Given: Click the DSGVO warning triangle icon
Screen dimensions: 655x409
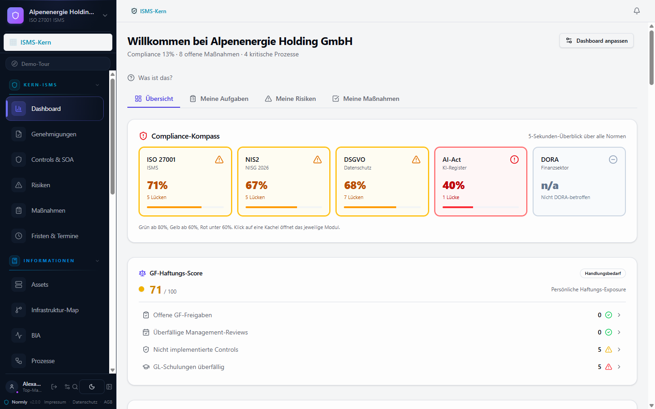Looking at the screenshot, I should coord(416,160).
